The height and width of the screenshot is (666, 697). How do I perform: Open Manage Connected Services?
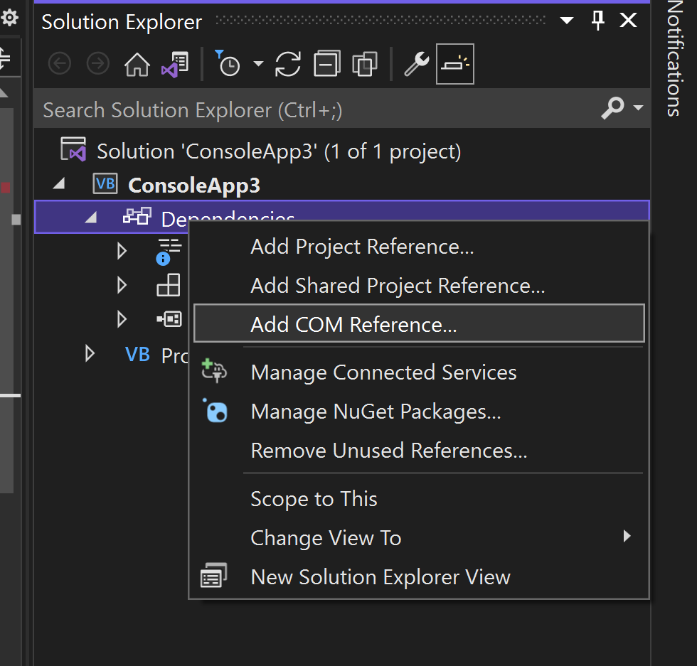(x=419, y=372)
